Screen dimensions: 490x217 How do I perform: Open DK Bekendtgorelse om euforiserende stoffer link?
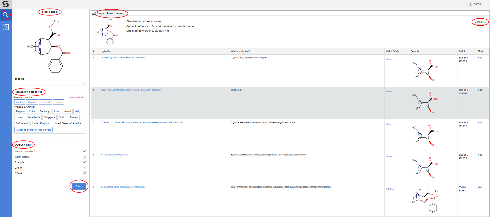point(123,57)
